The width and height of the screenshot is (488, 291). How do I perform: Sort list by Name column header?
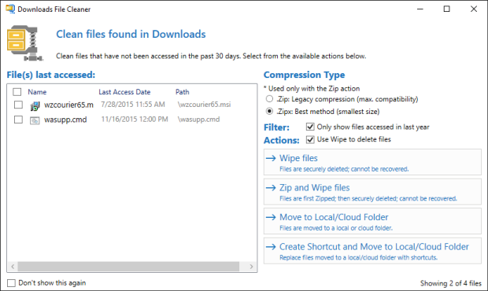pyautogui.click(x=37, y=92)
